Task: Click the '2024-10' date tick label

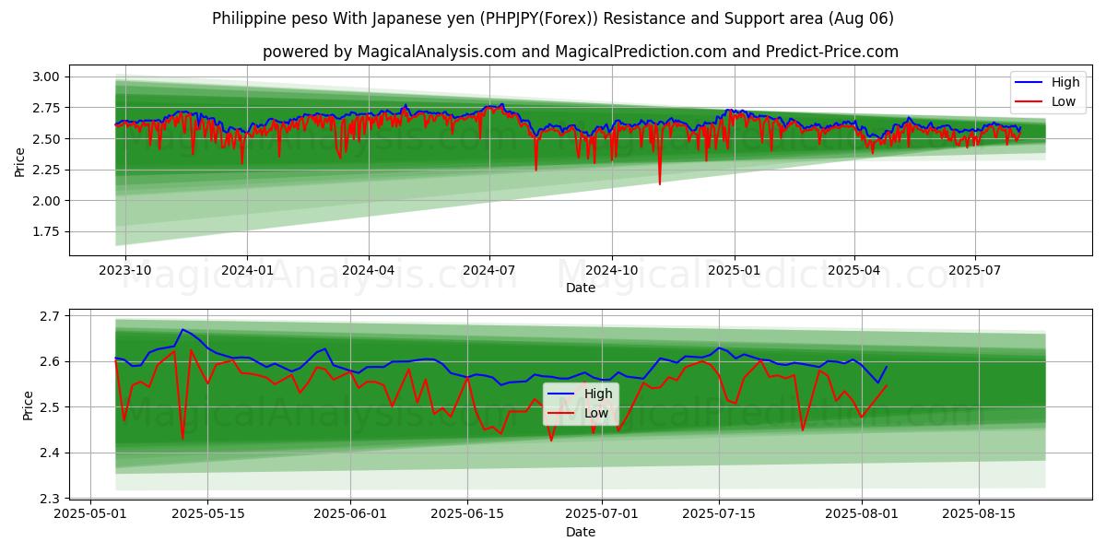Action: pos(611,270)
